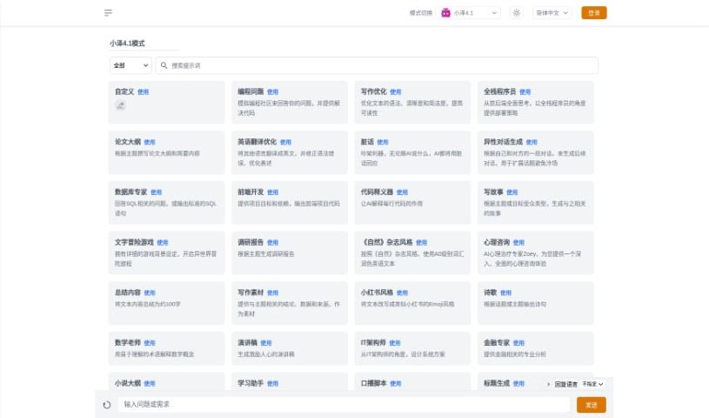The height and width of the screenshot is (418, 709).
Task: Select the 数据库专家 card title
Action: [130, 192]
